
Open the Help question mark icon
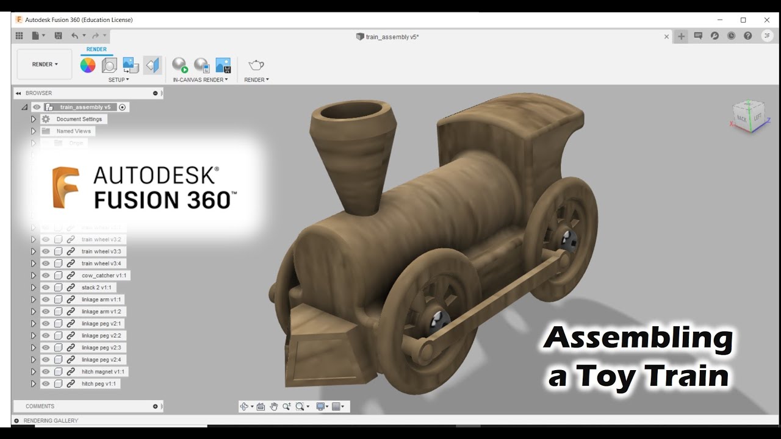pyautogui.click(x=748, y=37)
